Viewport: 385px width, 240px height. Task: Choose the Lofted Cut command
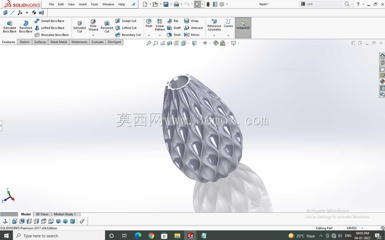coord(126,28)
